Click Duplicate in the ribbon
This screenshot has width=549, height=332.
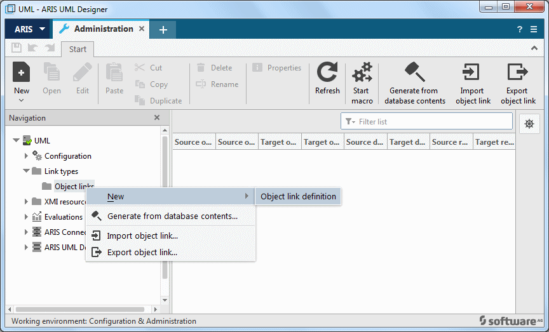(x=158, y=101)
